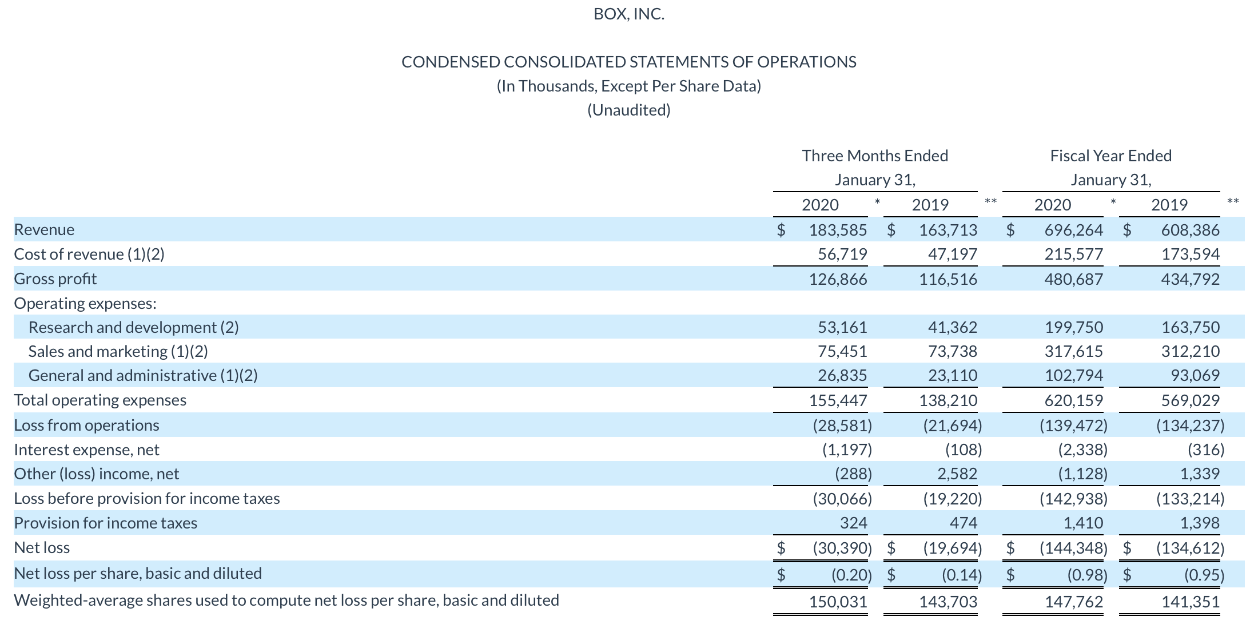The image size is (1258, 628).
Task: Select weighted-average shares value 150,031
Action: pyautogui.click(x=839, y=601)
